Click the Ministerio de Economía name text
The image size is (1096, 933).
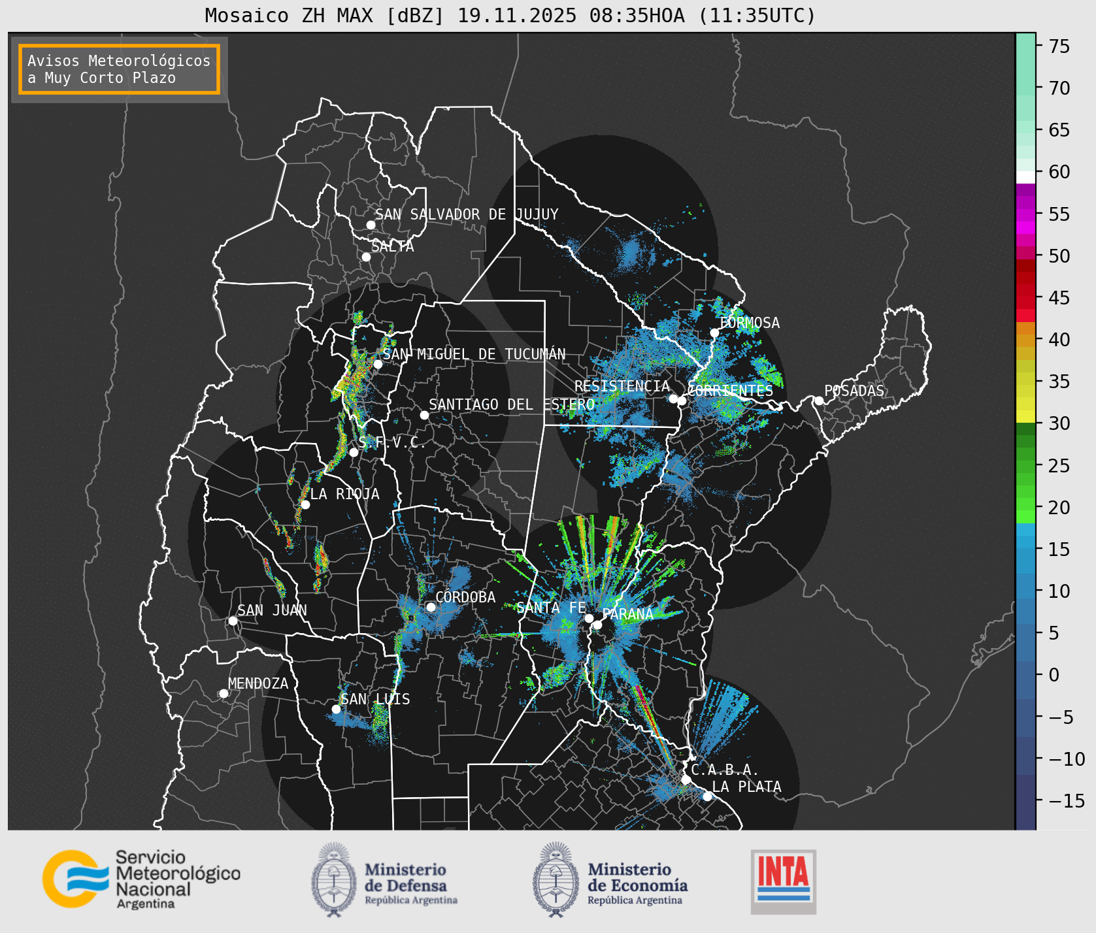coord(637,883)
